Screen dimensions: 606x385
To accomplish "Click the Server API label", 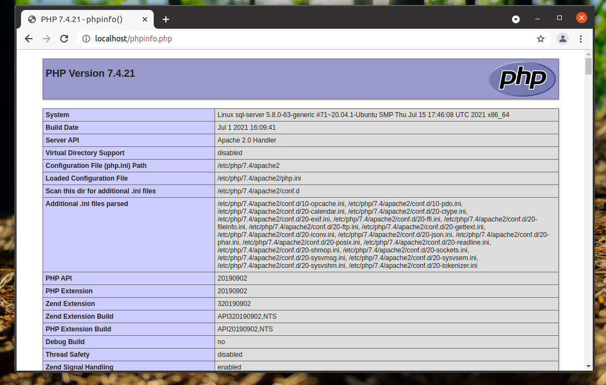I will pyautogui.click(x=62, y=140).
